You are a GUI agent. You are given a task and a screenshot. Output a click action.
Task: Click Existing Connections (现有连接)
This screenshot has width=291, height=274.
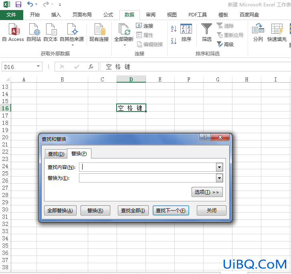[99, 32]
